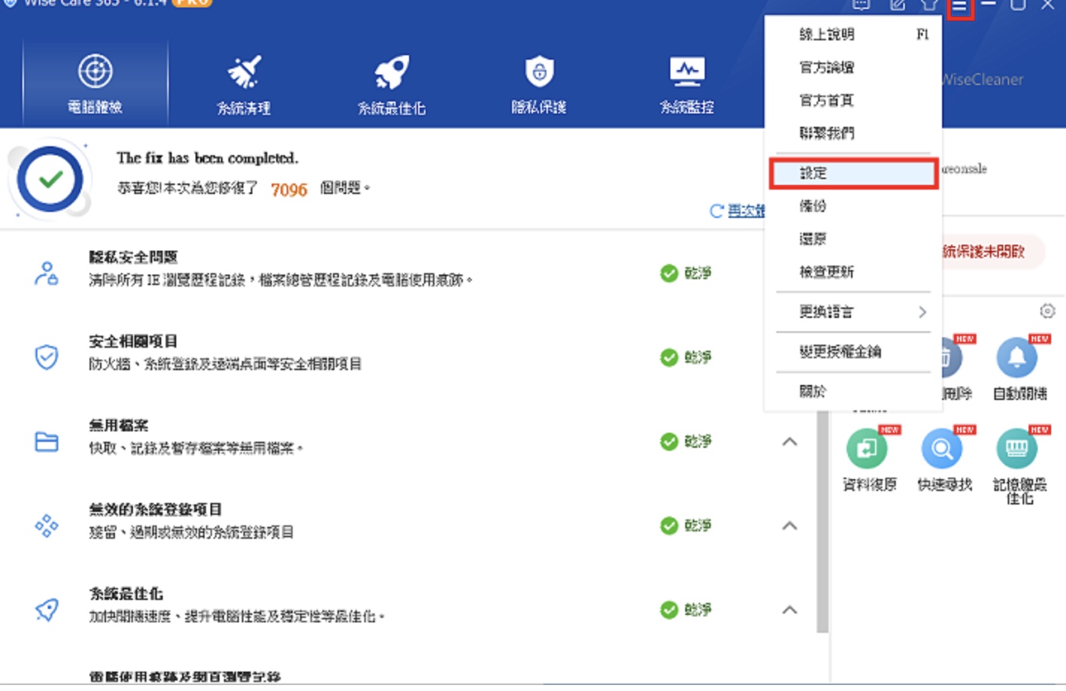Select 檢查更新 in the menu

tap(853, 272)
